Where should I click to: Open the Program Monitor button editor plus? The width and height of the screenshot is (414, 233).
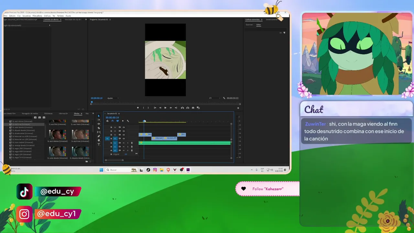[238, 108]
